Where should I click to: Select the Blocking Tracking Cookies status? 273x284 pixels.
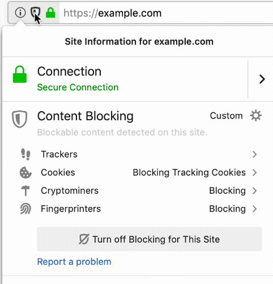[x=189, y=172]
